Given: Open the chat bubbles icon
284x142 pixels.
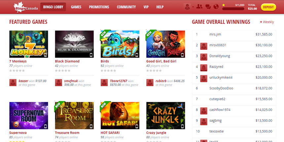Looking at the screenshot, I should pyautogui.click(x=208, y=7).
